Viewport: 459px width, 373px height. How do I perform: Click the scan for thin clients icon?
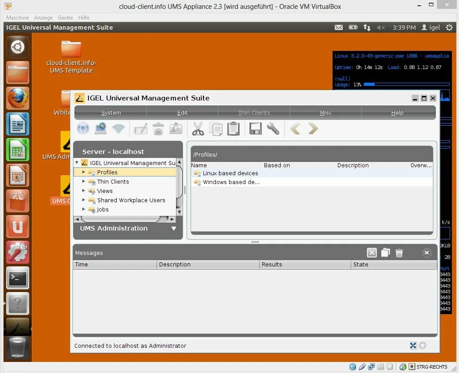101,129
